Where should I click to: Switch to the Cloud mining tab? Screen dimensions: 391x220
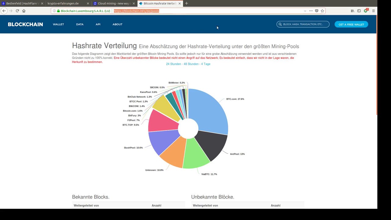tap(114, 3)
